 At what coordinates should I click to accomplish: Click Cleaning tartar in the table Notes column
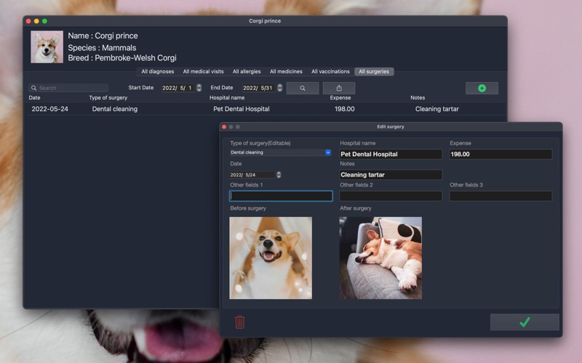pyautogui.click(x=437, y=109)
